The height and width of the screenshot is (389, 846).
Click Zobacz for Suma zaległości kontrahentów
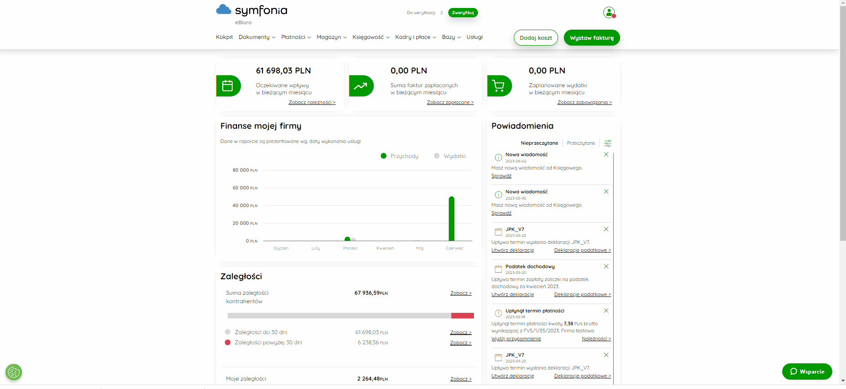[x=461, y=293]
